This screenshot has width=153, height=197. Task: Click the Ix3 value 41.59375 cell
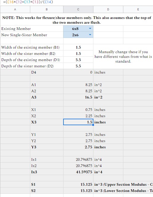(78, 172)
